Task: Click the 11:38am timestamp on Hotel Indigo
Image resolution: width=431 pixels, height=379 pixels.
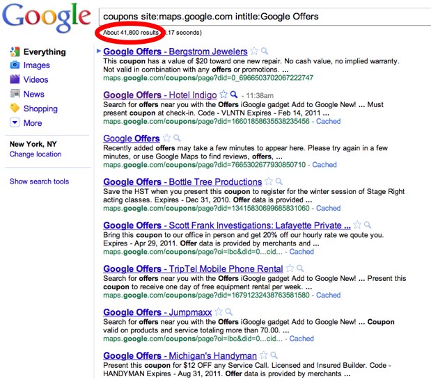Action: (260, 95)
